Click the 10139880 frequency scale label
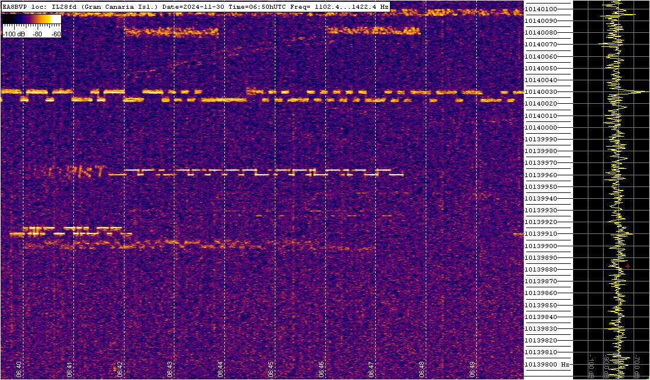This screenshot has height=380, width=650. click(541, 270)
